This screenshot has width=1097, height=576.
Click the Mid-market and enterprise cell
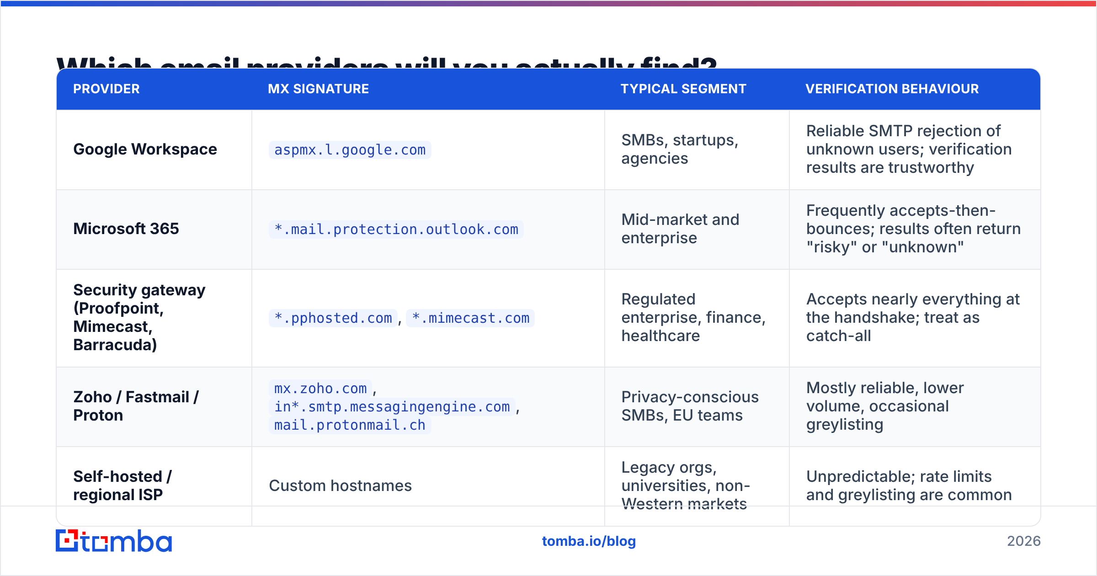click(697, 229)
